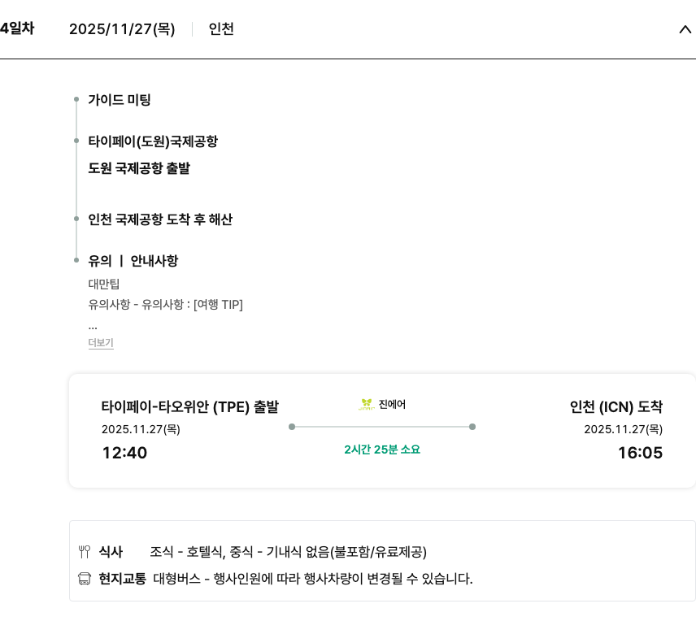696x634 pixels.
Task: Click the 12:40 departure time
Action: (x=124, y=453)
